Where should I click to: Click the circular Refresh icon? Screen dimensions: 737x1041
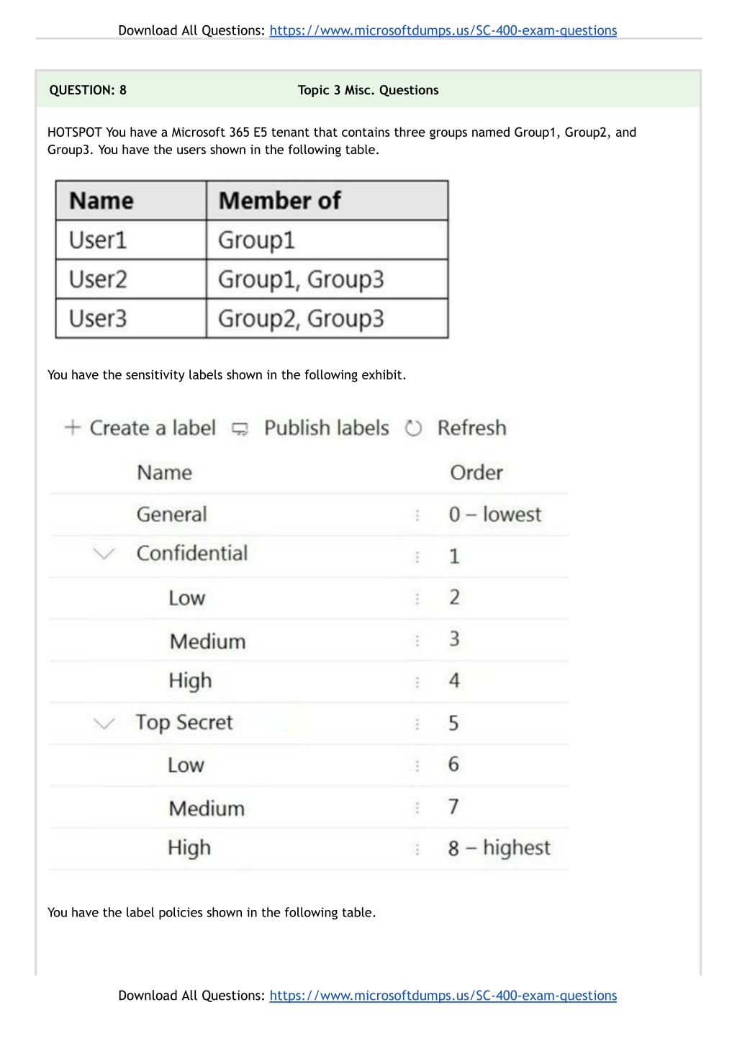pos(413,428)
